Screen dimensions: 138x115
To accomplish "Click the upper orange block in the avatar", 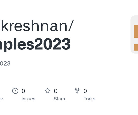I will coord(136,31).
